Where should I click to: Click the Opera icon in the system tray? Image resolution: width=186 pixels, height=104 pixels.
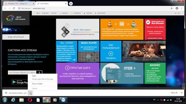161,100
